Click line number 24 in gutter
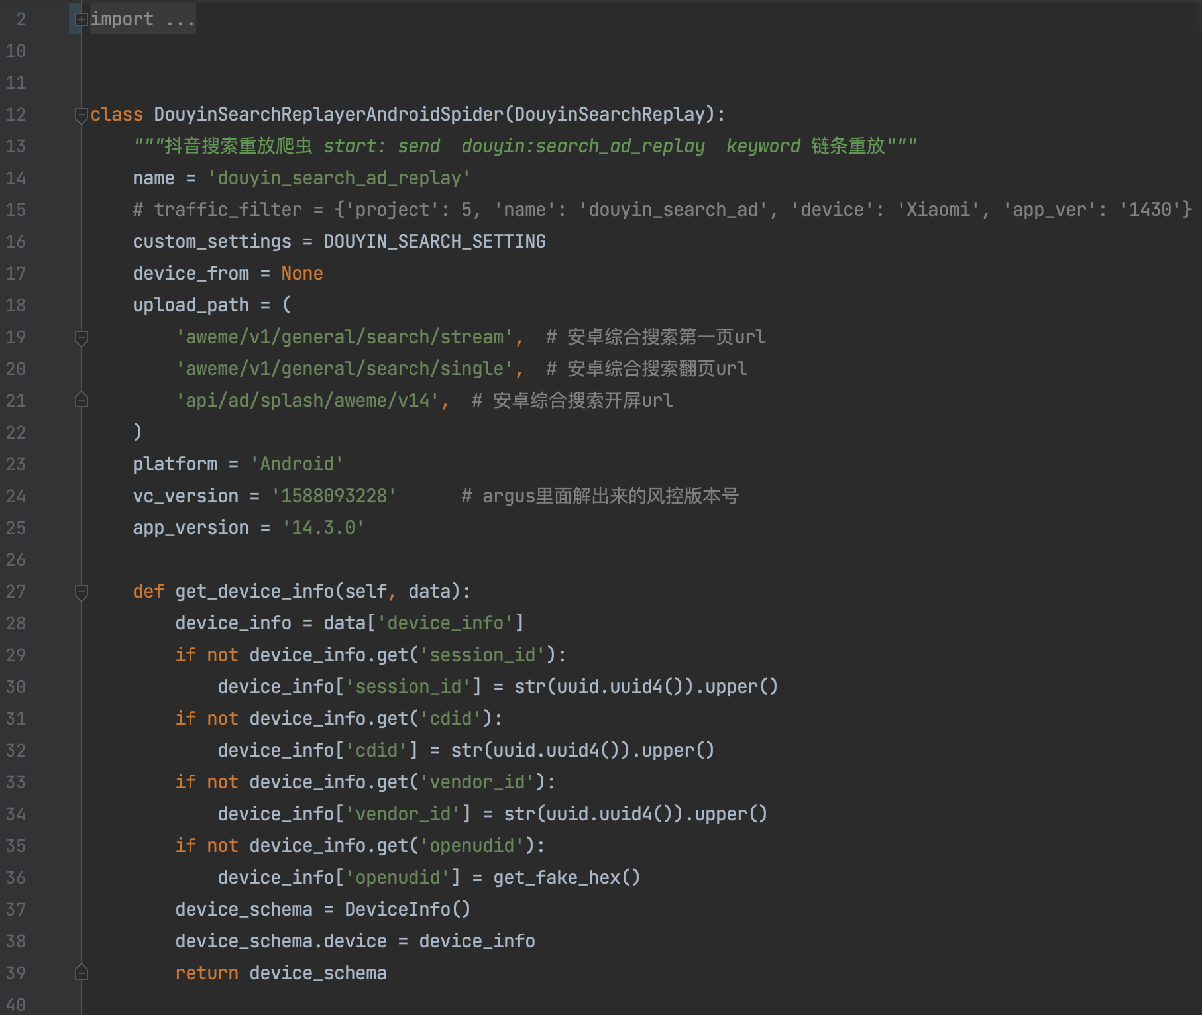 click(x=16, y=496)
